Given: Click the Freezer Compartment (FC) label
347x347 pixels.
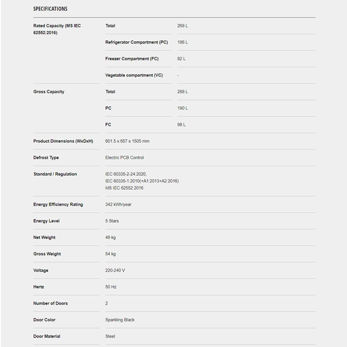Looking at the screenshot, I should click(132, 59).
